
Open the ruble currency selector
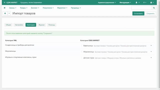pyautogui.click(x=145, y=2)
